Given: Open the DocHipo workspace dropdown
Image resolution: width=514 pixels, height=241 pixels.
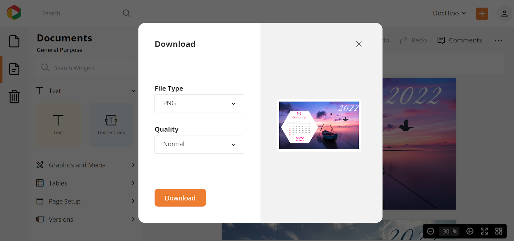Looking at the screenshot, I should pos(449,13).
